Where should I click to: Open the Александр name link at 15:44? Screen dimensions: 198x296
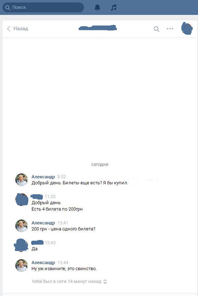pos(43,263)
